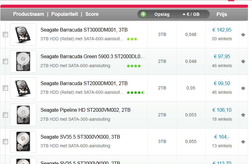Click price € 106,10
The height and width of the screenshot is (164, 252).
[x=222, y=110]
